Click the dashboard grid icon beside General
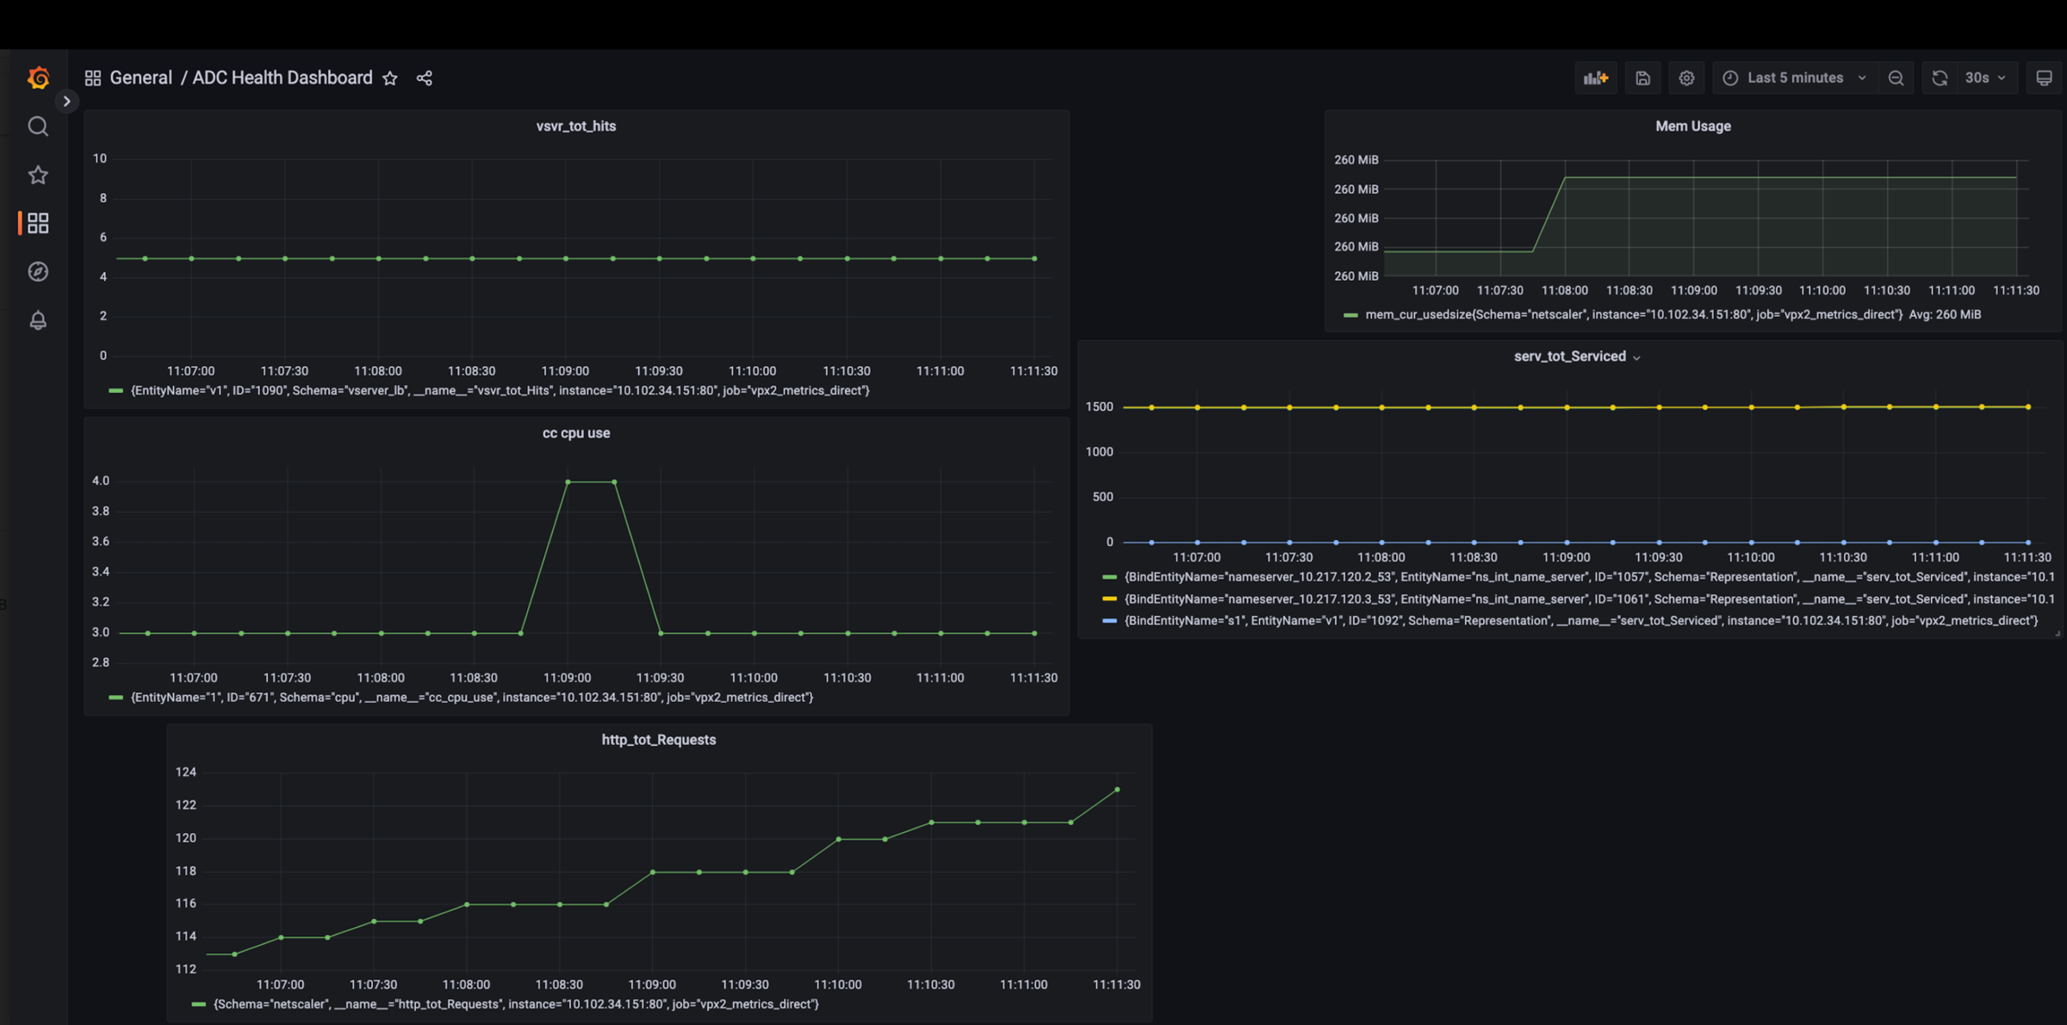Image resolution: width=2067 pixels, height=1025 pixels. coord(93,78)
